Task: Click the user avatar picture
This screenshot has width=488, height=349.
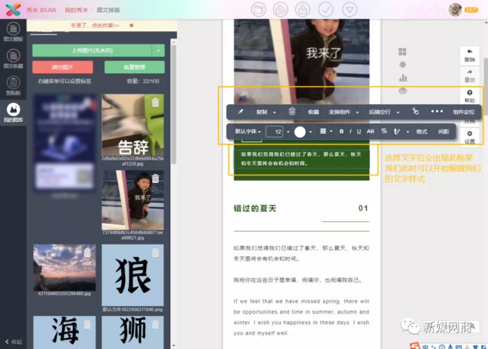Action: 455,10
